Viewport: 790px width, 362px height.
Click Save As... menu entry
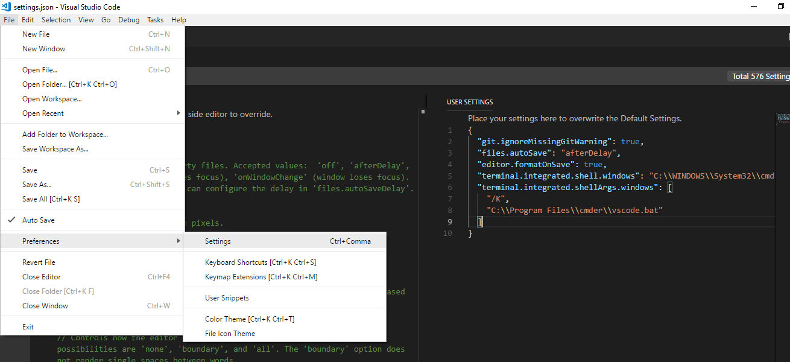pos(92,185)
